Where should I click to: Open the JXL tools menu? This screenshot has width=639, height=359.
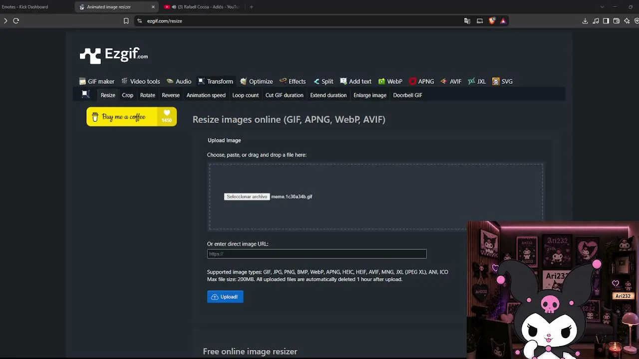click(477, 81)
